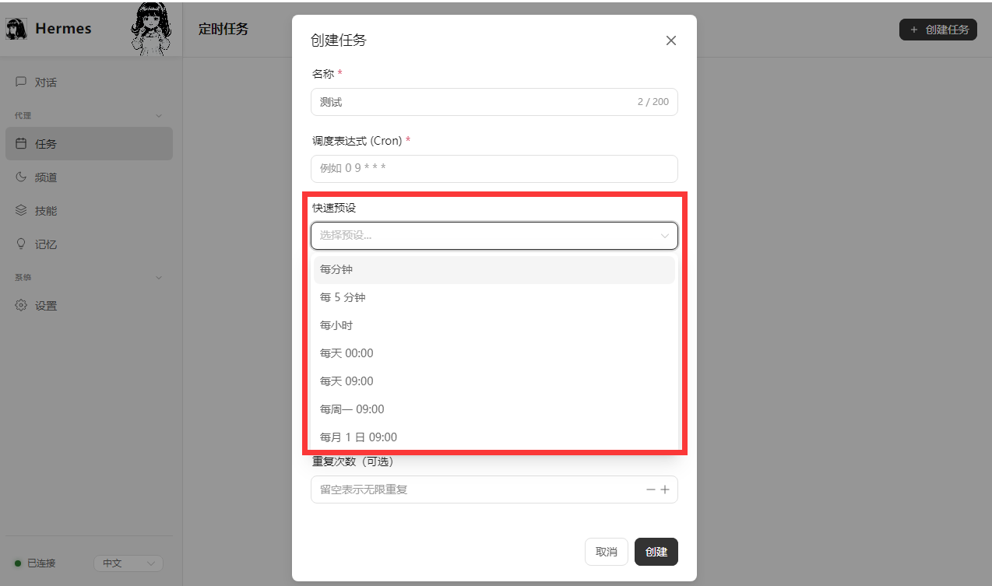Click the 快速预设 label
This screenshot has width=992, height=586.
click(x=334, y=208)
